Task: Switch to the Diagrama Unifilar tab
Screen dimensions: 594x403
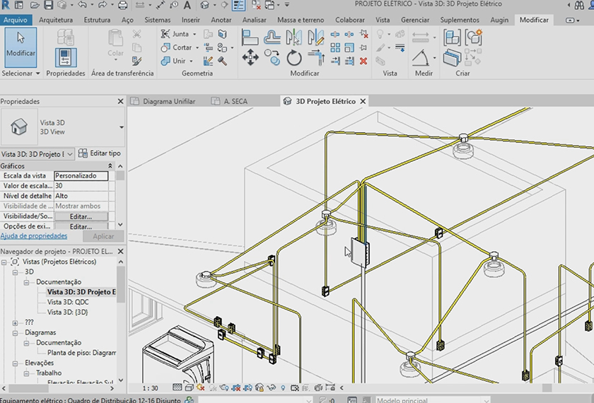Action: coord(168,101)
